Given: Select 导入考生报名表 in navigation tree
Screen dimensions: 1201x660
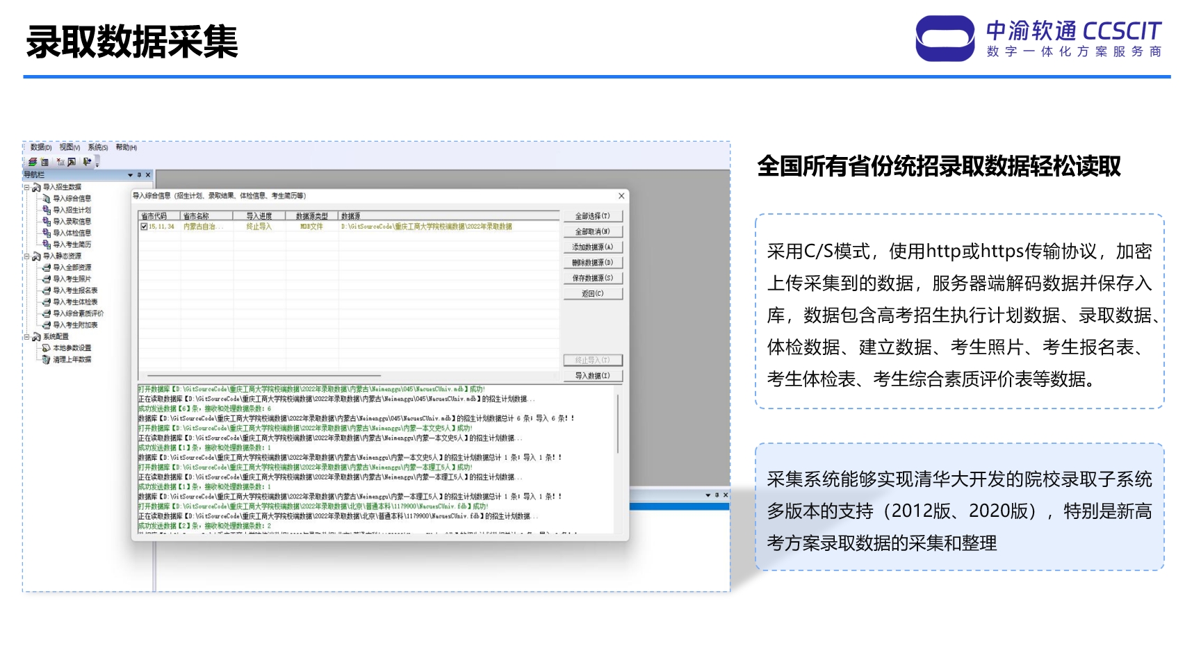Looking at the screenshot, I should coord(76,291).
